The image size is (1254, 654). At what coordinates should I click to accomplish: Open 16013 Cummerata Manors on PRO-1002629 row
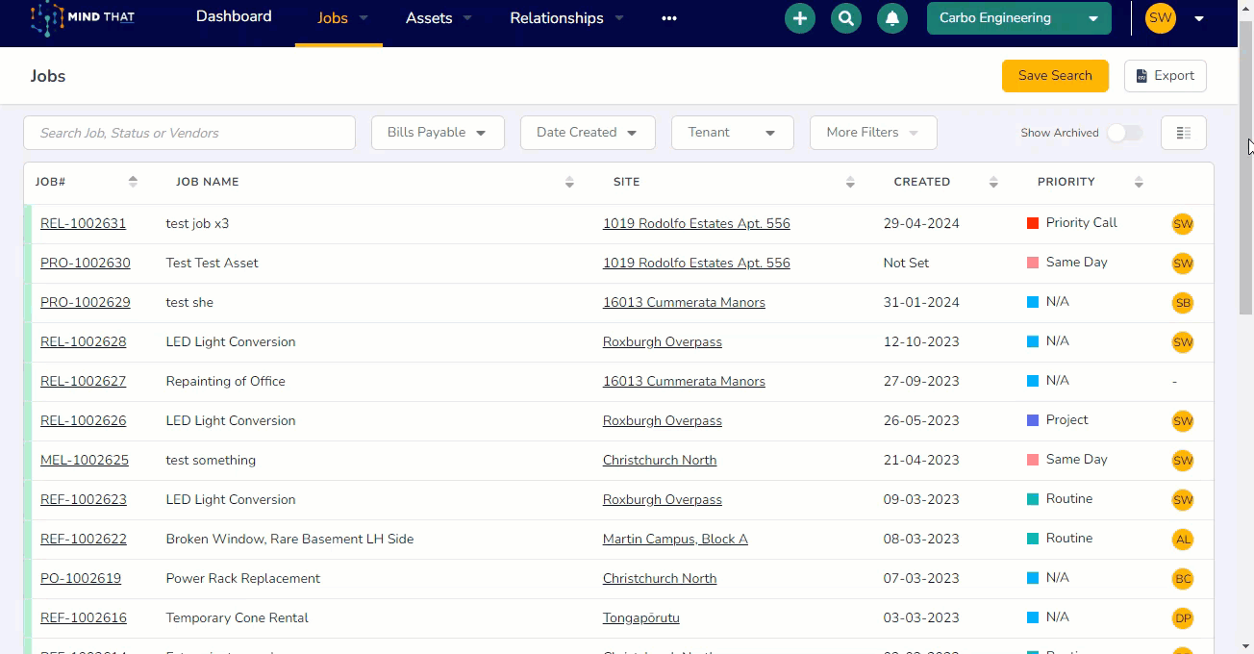coord(684,303)
